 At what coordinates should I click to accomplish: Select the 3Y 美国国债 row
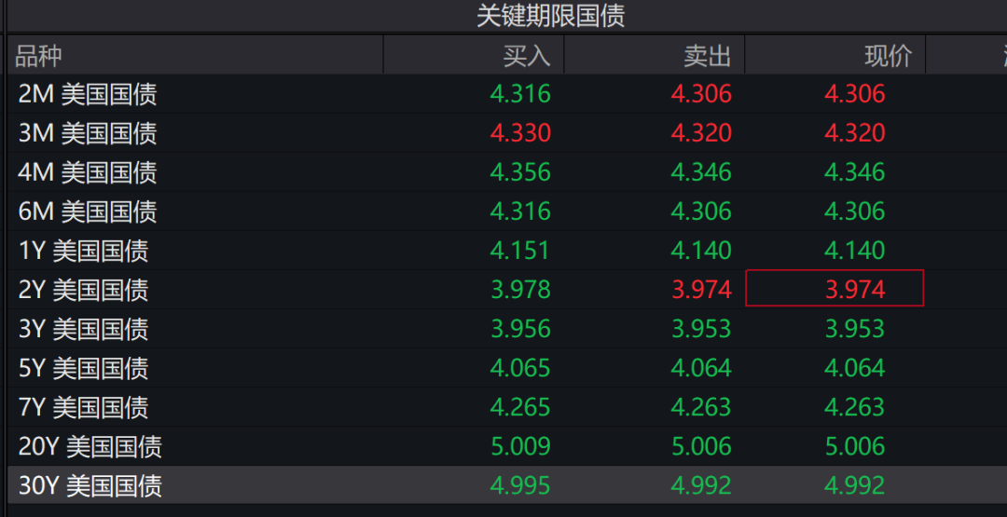coord(83,329)
